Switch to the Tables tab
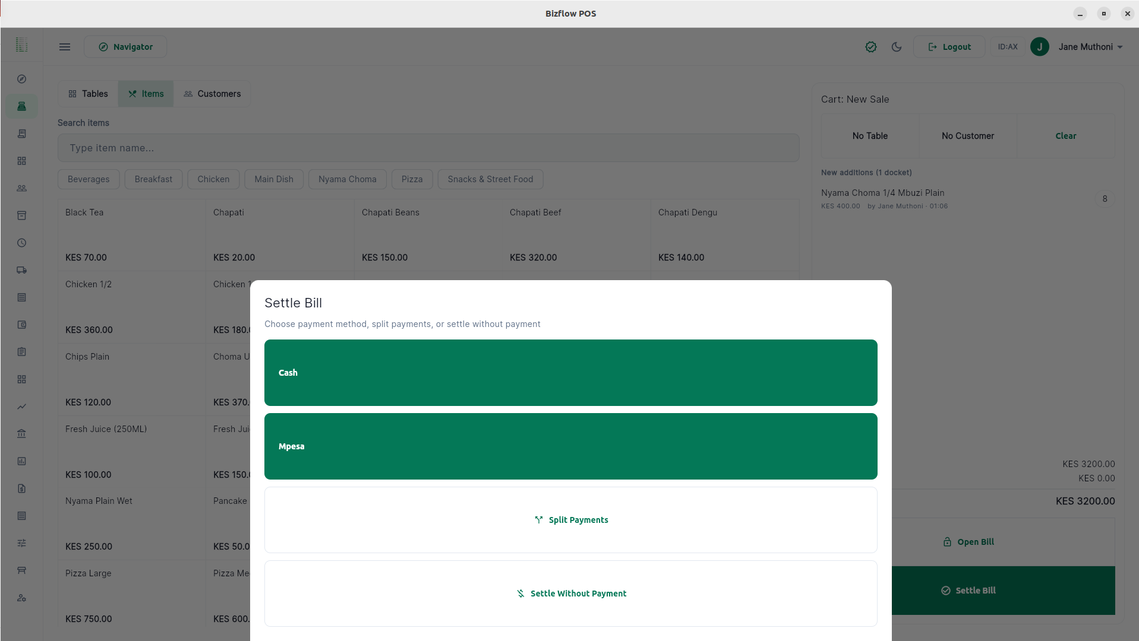1139x641 pixels. (x=88, y=94)
